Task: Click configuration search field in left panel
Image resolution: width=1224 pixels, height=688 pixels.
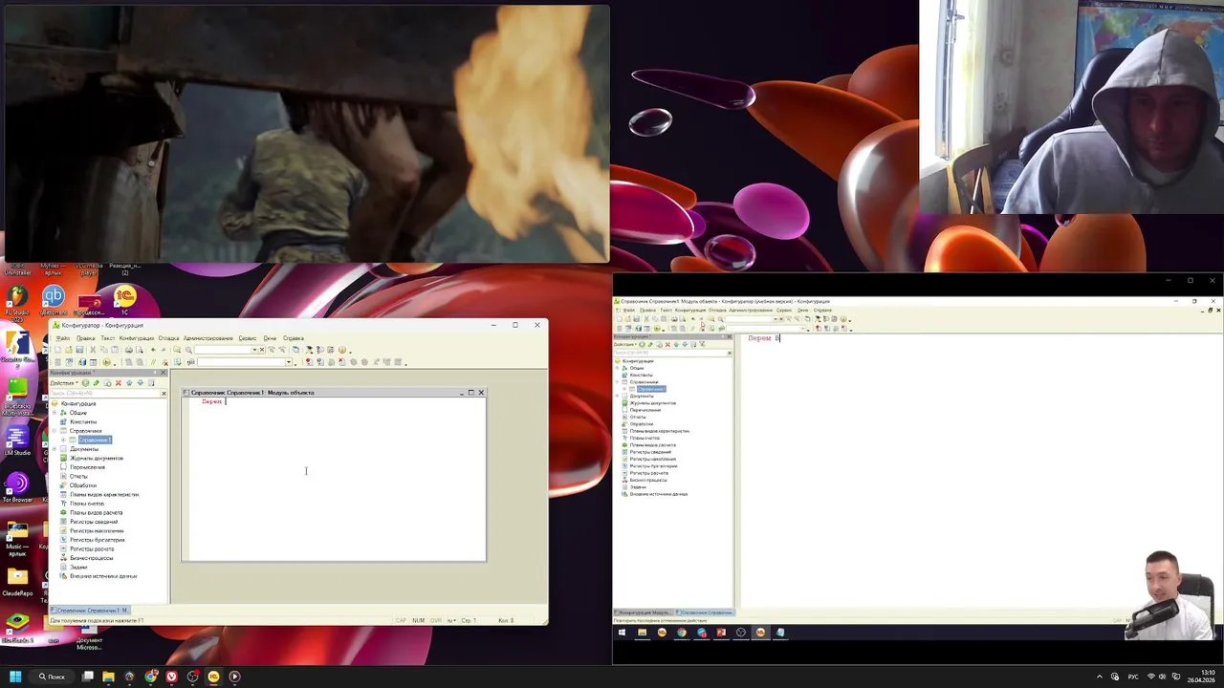Action: pos(104,394)
